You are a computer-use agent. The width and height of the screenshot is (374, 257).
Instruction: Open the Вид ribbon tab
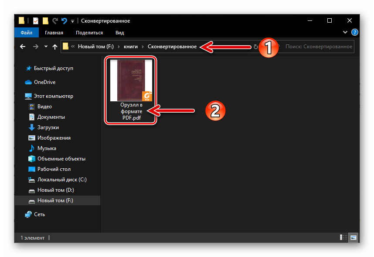[x=119, y=33]
